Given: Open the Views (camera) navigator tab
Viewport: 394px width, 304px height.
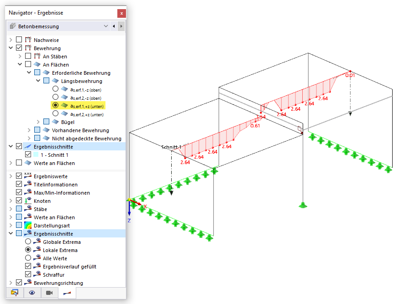Looking at the screenshot, I should [49, 293].
